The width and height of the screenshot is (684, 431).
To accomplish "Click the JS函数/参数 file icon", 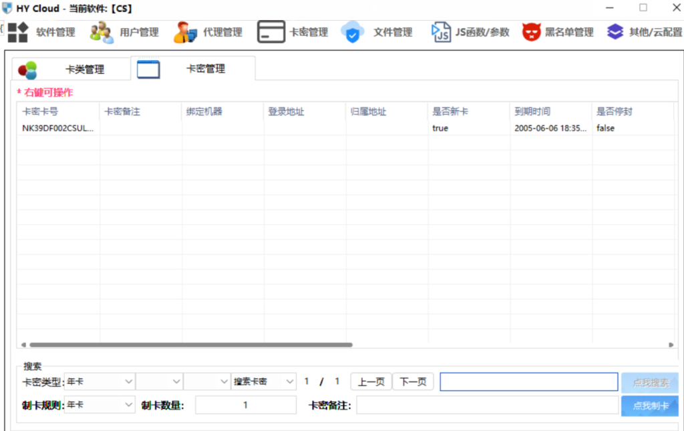I will pyautogui.click(x=441, y=32).
